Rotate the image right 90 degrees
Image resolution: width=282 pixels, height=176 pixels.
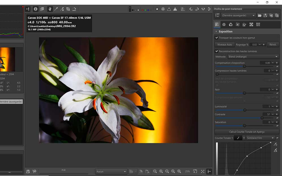click(197, 9)
